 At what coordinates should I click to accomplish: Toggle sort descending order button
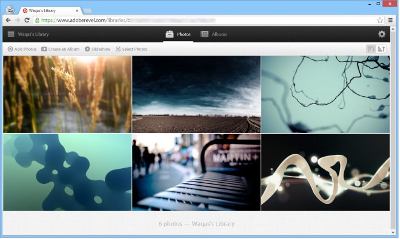tap(371, 48)
